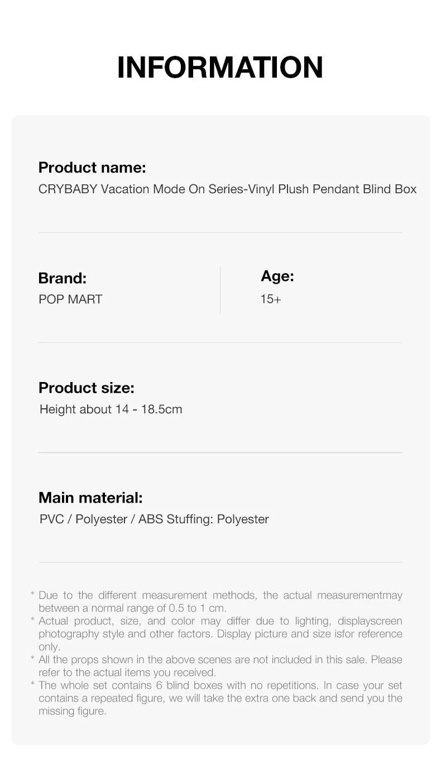Select the "Age:" label

point(277,276)
